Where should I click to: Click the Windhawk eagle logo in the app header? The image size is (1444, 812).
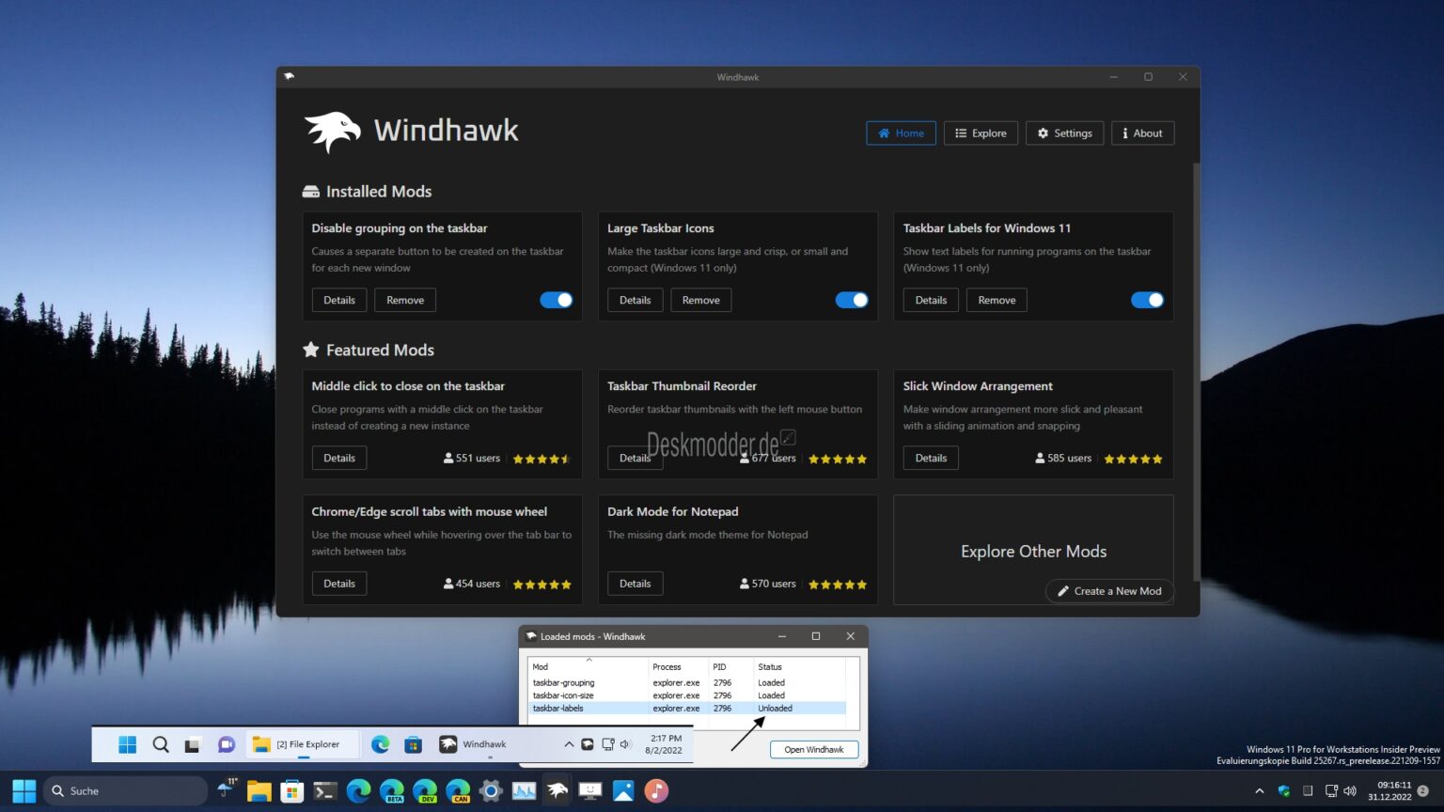[332, 131]
